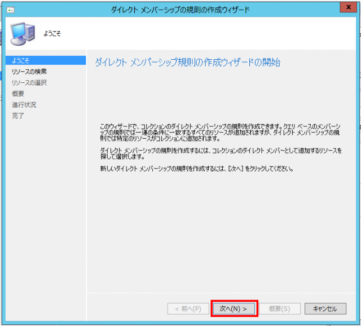
Task: Open the リソースの検索 step in the sidebar
Action: tap(29, 72)
